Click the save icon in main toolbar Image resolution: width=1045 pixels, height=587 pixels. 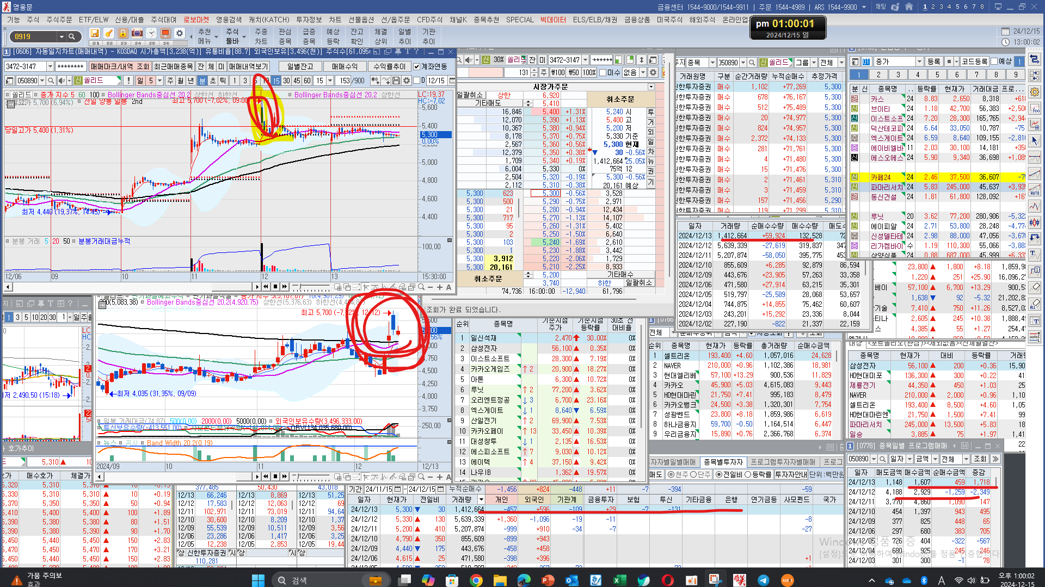[95, 33]
